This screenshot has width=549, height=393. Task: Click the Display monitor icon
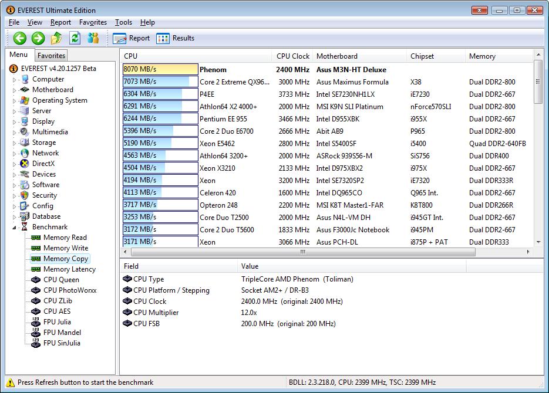point(25,121)
